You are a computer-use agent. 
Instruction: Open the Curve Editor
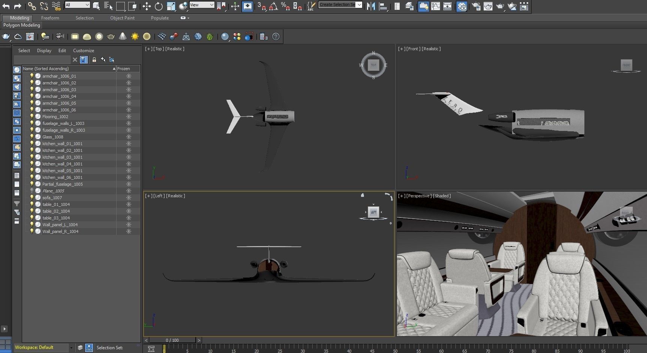436,6
